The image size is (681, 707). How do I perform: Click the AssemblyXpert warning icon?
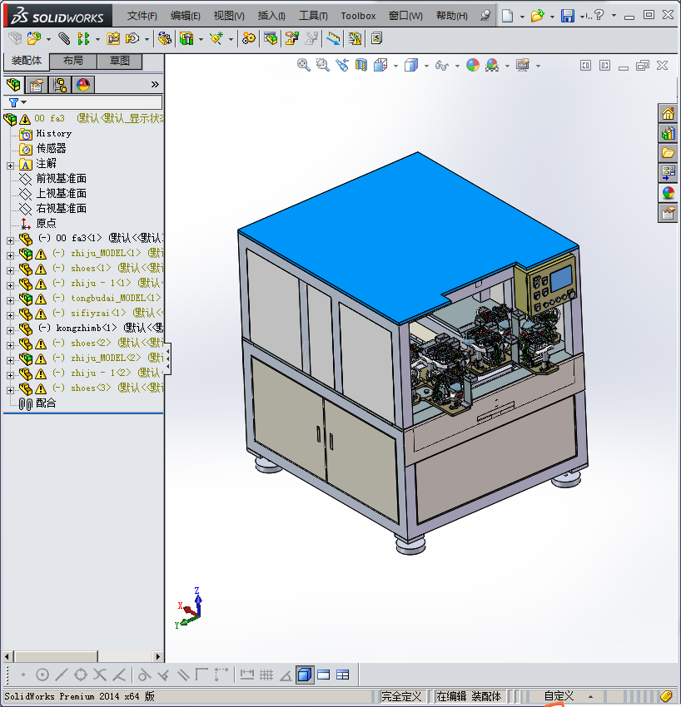355,39
